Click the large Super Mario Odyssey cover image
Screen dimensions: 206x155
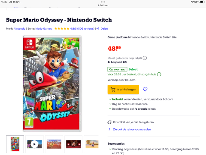coord(52,84)
